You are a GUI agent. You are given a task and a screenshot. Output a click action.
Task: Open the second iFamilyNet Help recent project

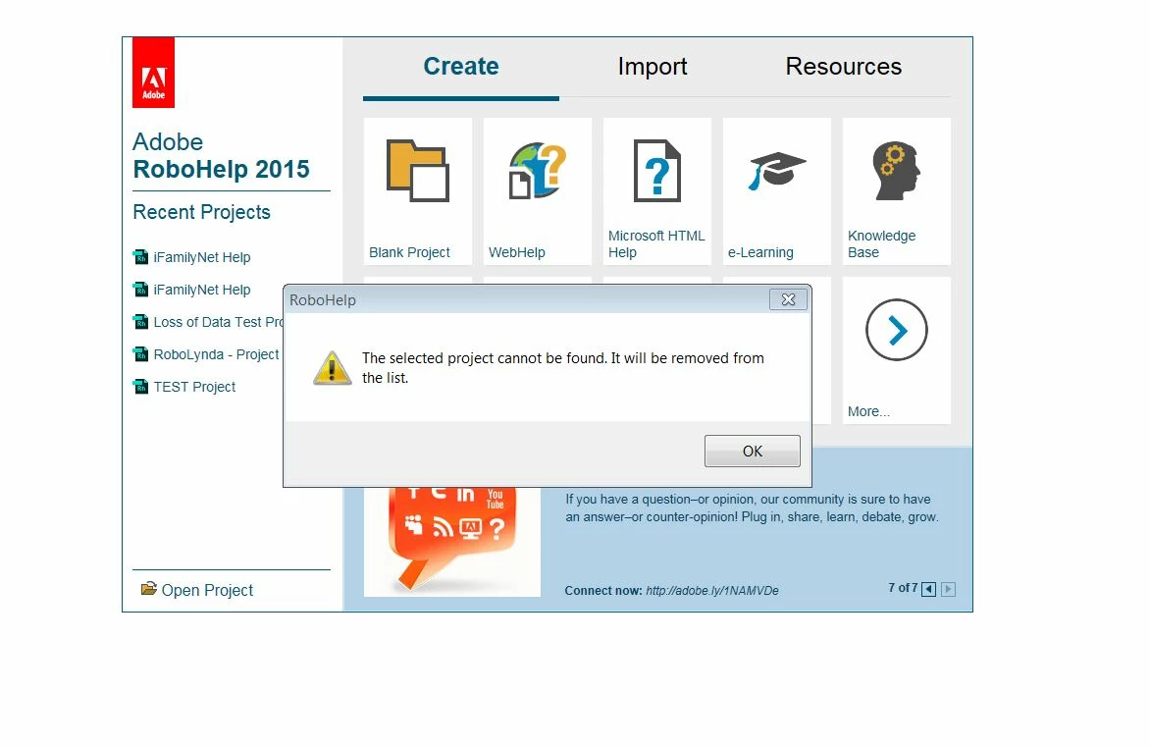point(202,290)
